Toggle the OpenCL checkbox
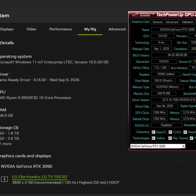 (x=153, y=132)
